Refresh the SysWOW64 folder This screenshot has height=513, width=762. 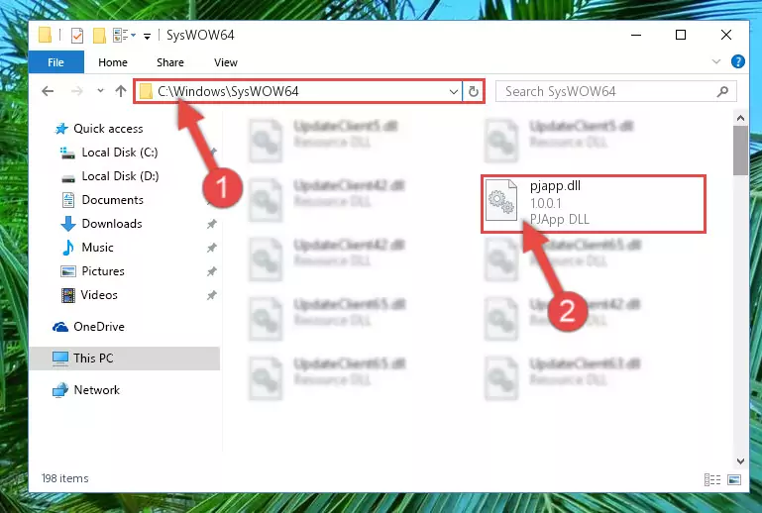(x=473, y=91)
